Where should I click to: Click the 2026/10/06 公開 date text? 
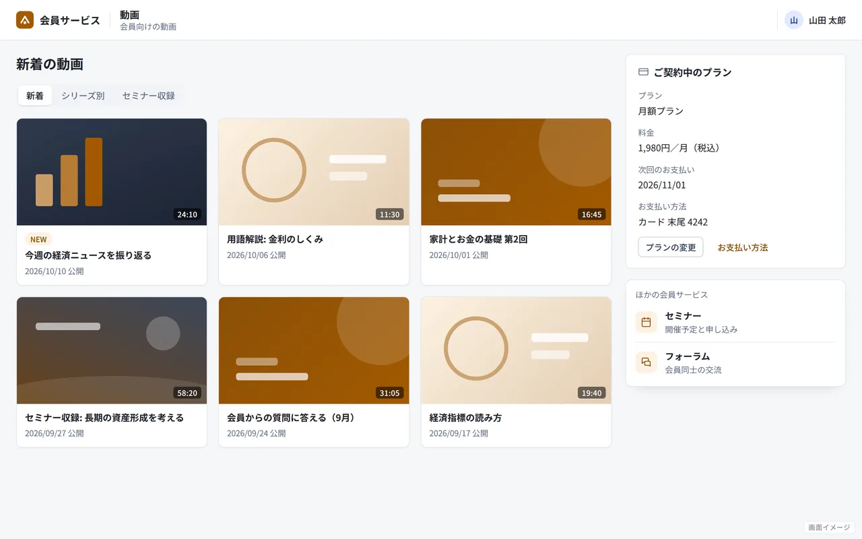click(x=256, y=255)
